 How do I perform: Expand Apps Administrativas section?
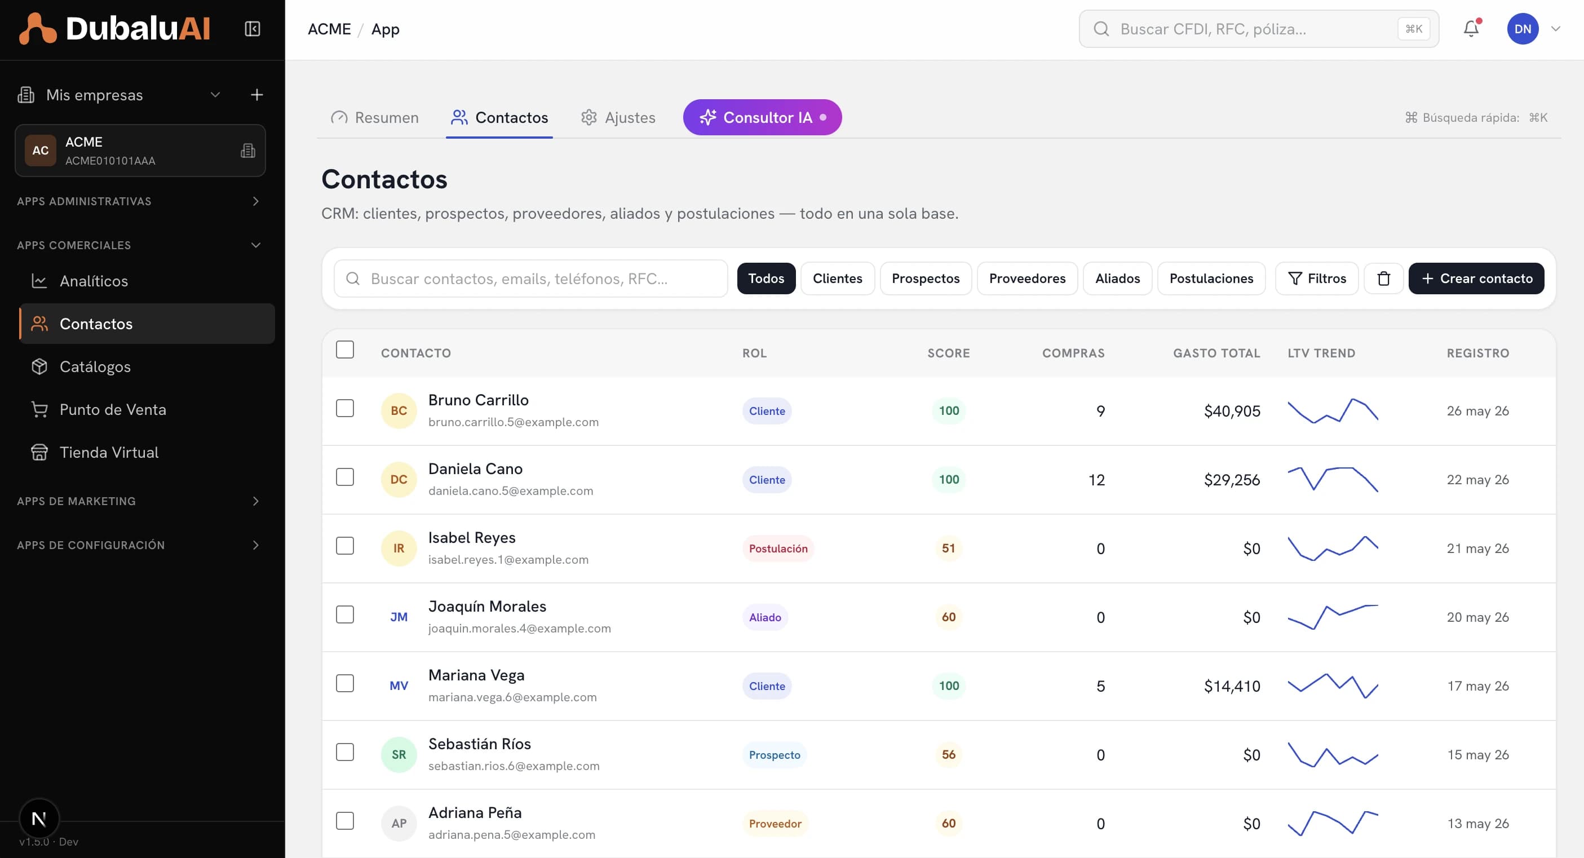[139, 201]
